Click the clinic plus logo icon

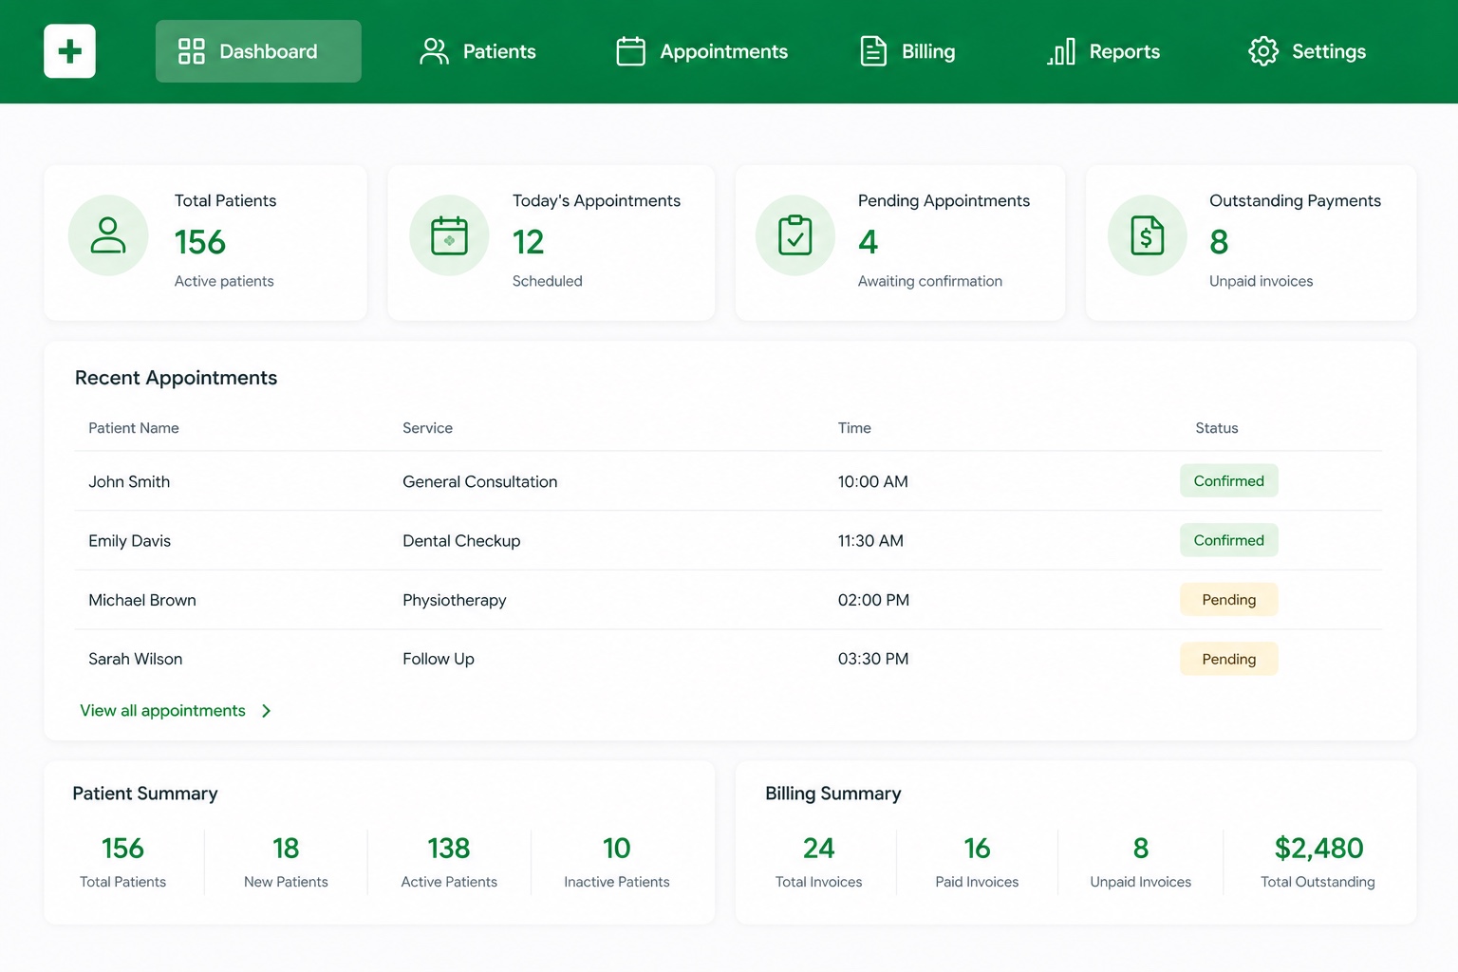(69, 51)
